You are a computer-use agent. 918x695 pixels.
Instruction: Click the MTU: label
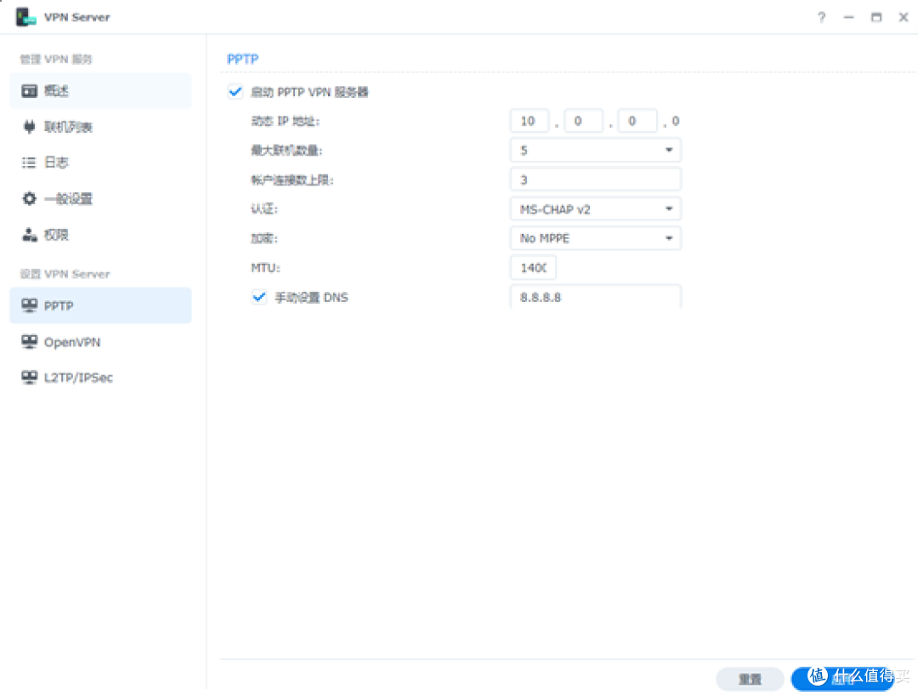pyautogui.click(x=266, y=268)
